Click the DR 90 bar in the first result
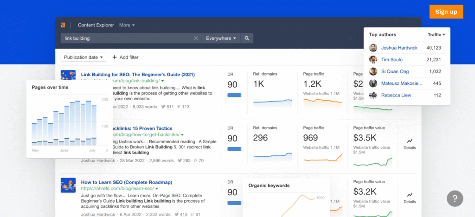Viewport: 475px width, 217px height. click(234, 95)
